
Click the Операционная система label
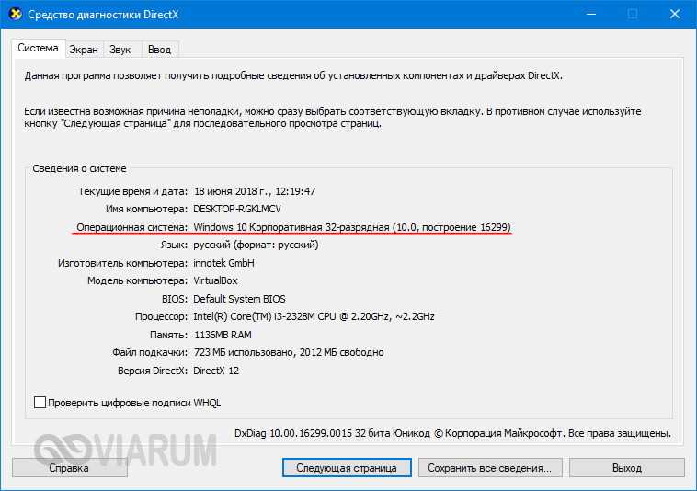click(132, 227)
